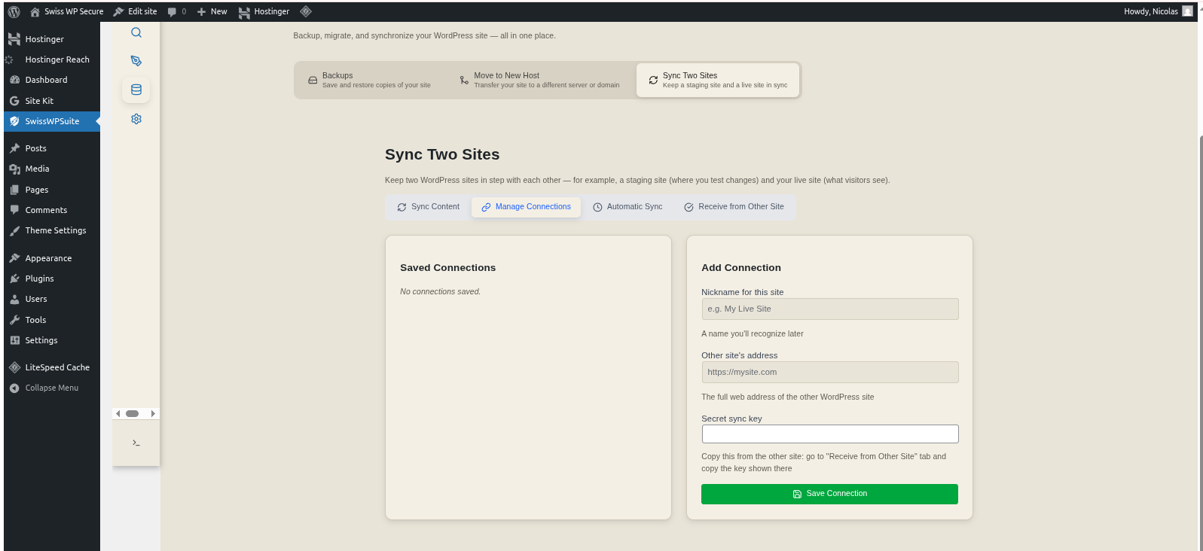Focus the Nickname for this site field
The height and width of the screenshot is (551, 1203).
pos(829,309)
